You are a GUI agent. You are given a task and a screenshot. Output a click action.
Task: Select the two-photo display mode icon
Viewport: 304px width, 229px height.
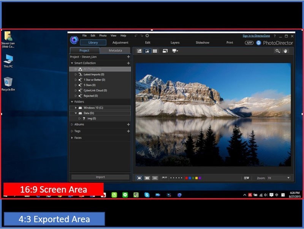[x=147, y=177]
